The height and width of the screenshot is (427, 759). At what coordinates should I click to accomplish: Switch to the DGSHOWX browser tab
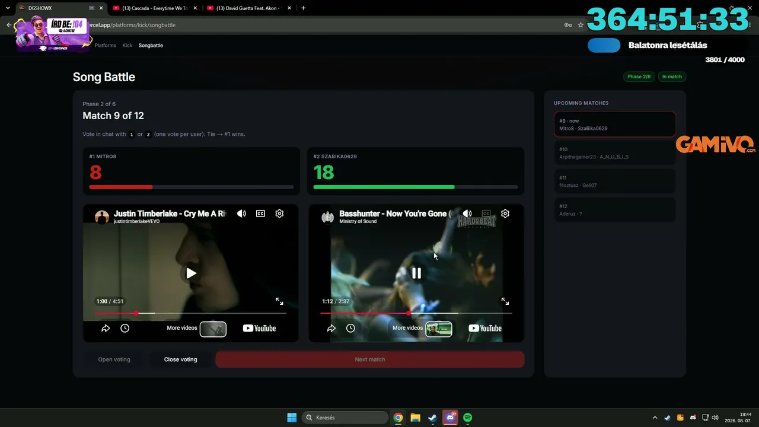(x=58, y=8)
